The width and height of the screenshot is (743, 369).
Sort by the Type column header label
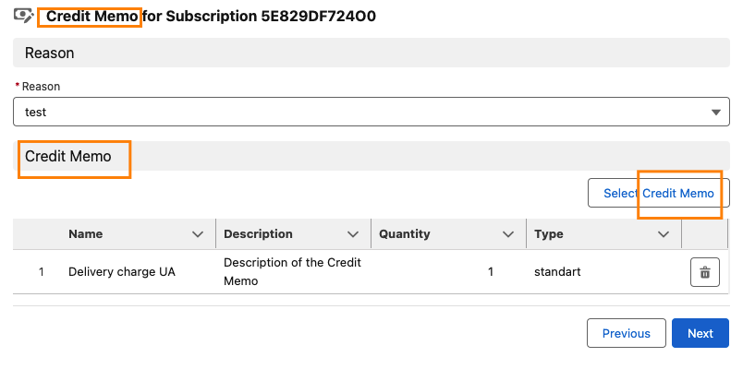(549, 234)
